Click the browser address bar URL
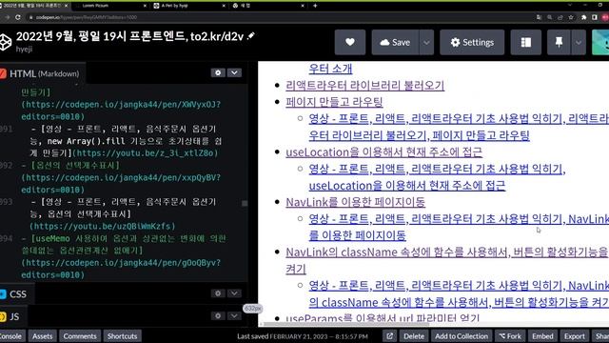609x343 pixels. (x=87, y=17)
